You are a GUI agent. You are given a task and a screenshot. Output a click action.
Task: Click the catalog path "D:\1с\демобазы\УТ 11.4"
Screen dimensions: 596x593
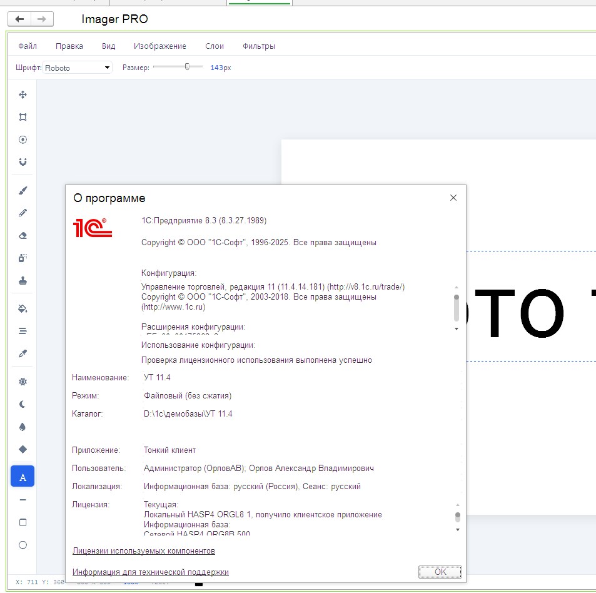[188, 414]
